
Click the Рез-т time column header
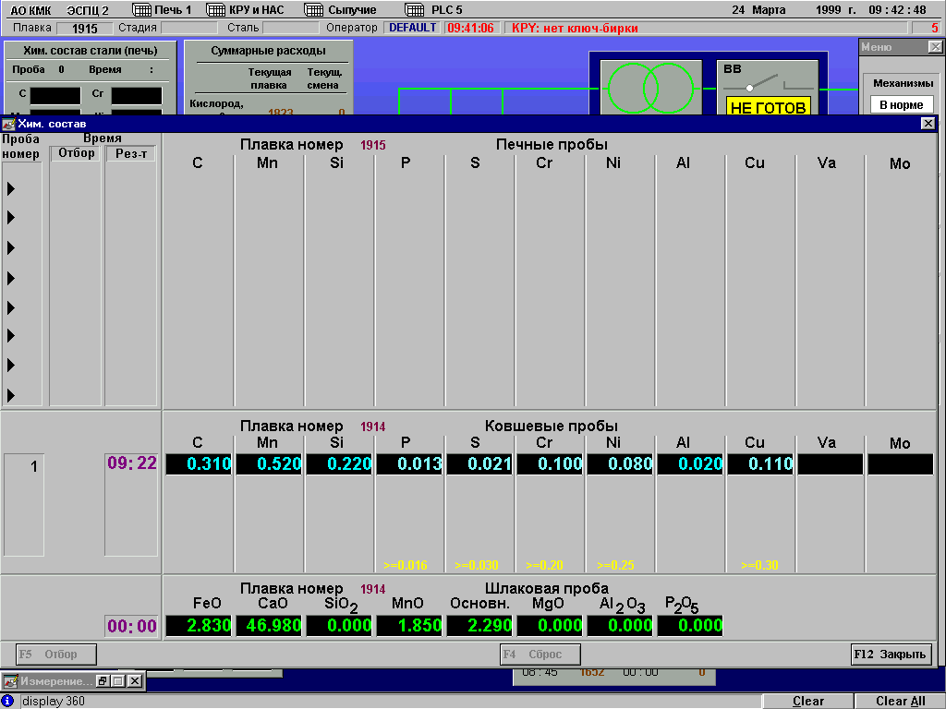click(131, 153)
